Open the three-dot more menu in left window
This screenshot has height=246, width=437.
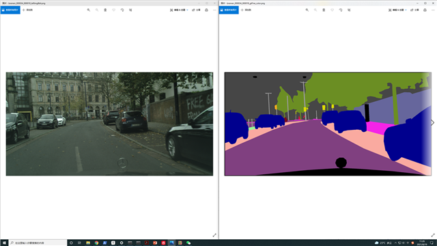pyautogui.click(x=214, y=10)
